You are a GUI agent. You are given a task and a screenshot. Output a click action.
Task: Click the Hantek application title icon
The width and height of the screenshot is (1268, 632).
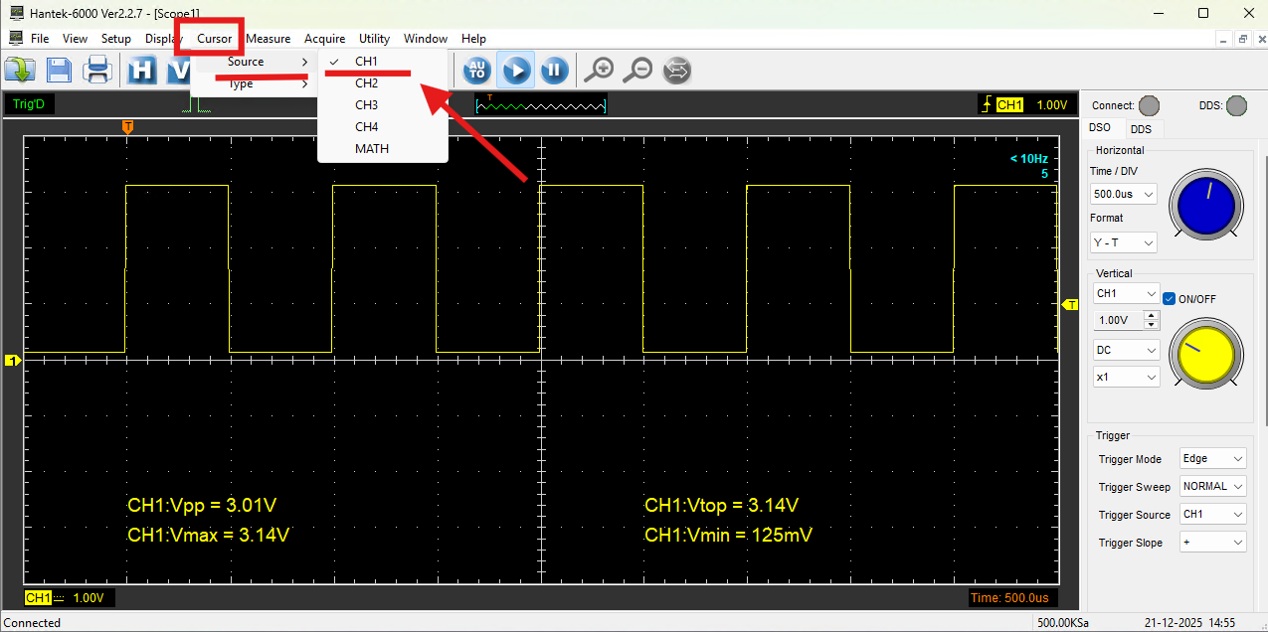(x=15, y=12)
